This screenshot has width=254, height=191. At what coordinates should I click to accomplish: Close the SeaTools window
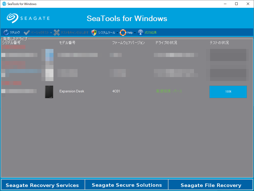[x=248, y=4]
